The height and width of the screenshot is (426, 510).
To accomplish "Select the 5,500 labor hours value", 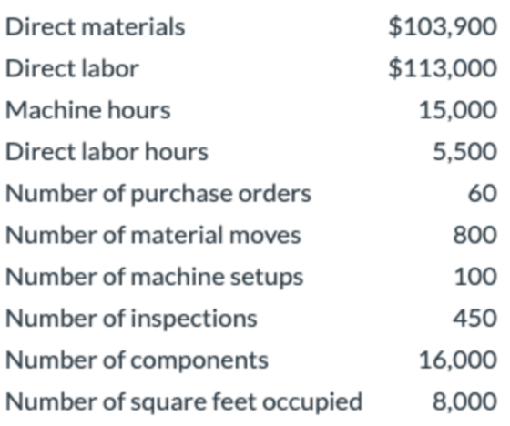I will point(464,151).
